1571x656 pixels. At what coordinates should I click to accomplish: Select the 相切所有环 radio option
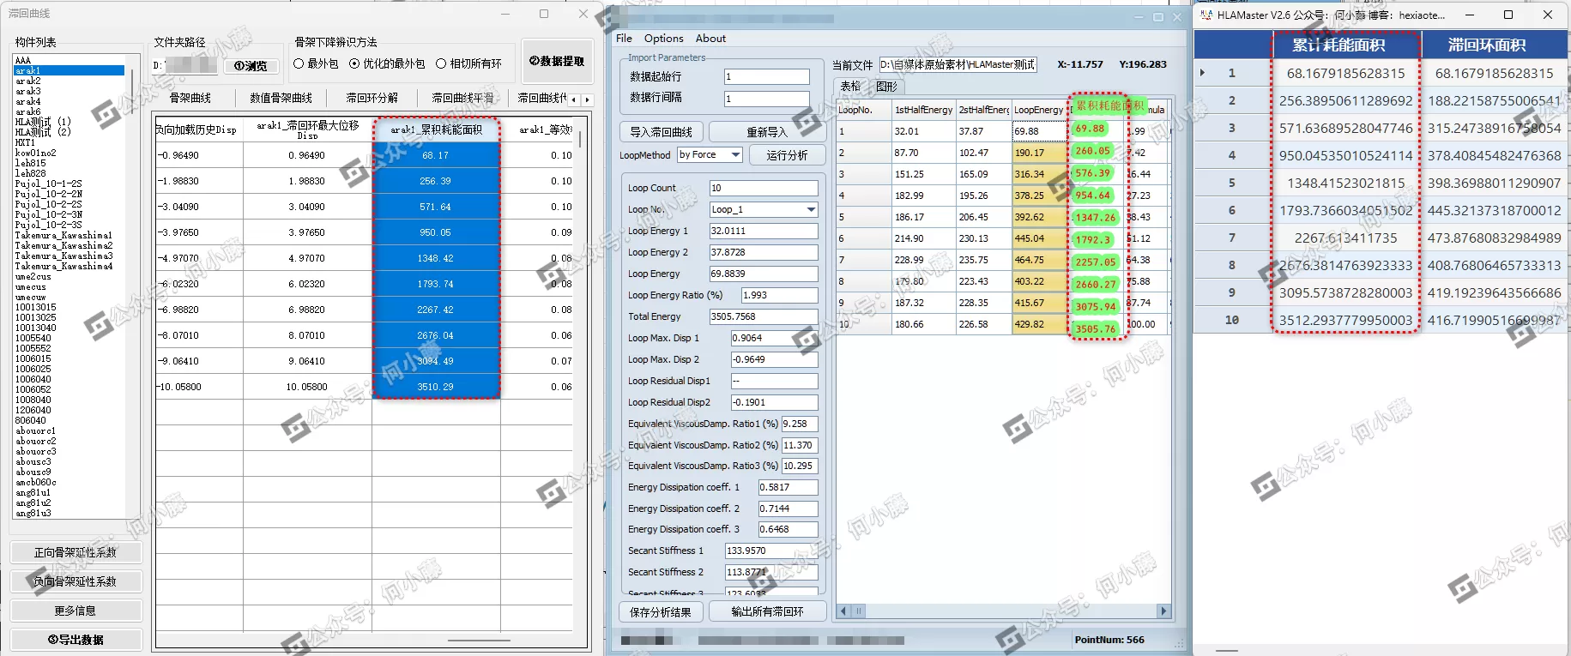[x=441, y=63]
